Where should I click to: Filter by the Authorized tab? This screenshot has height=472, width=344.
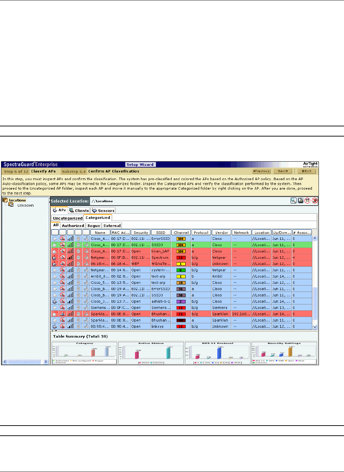(x=73, y=226)
